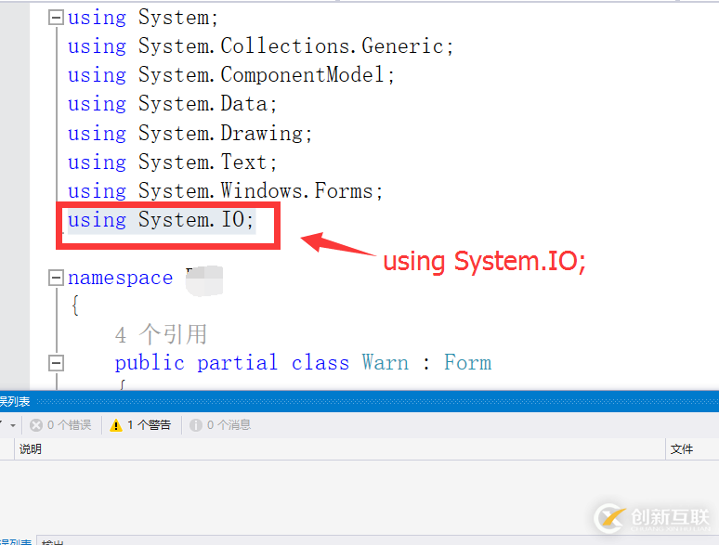Open the error list filter dropdown arrow
The height and width of the screenshot is (545, 719).
click(x=13, y=425)
